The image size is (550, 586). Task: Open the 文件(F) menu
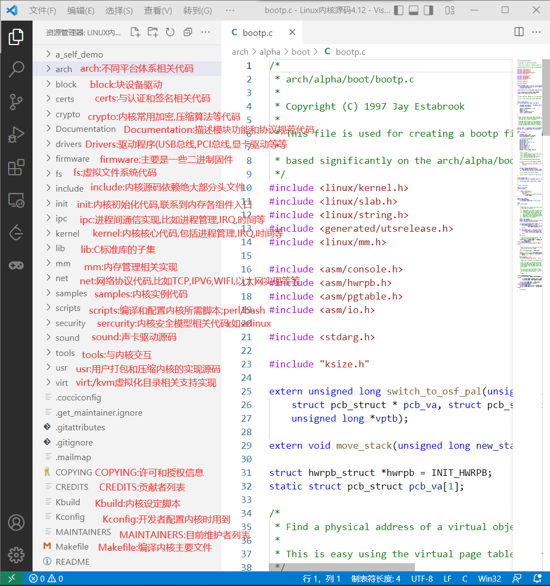43,10
